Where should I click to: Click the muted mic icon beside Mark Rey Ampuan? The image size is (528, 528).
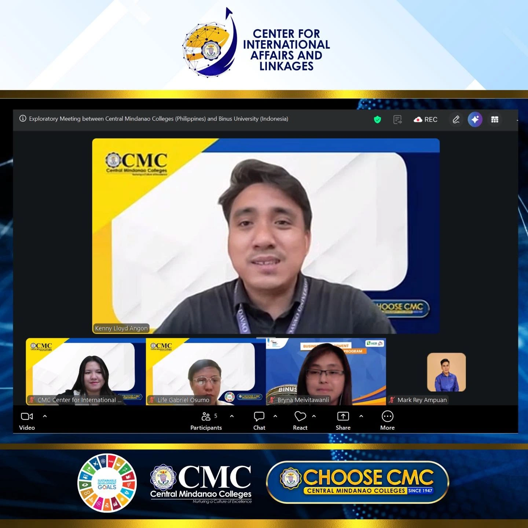(x=392, y=400)
